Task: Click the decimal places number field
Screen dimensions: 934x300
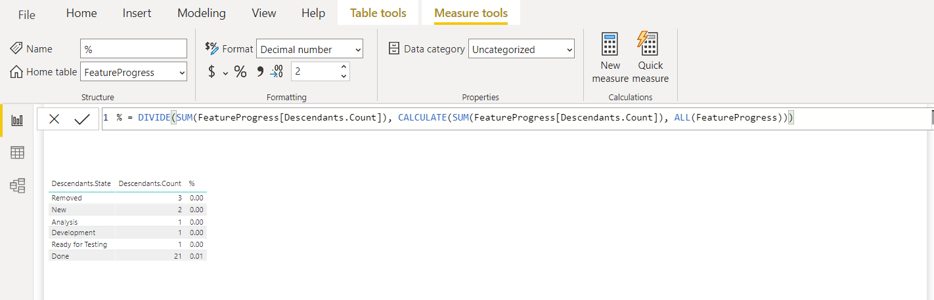Action: [x=314, y=71]
